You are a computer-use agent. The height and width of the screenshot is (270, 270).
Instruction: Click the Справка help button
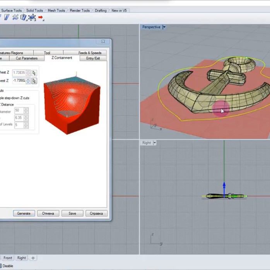point(96,214)
